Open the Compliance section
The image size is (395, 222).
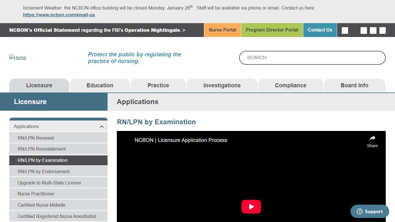tap(290, 85)
